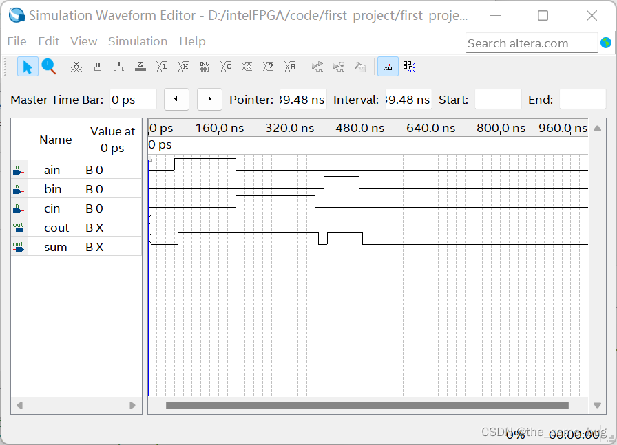This screenshot has height=445, width=617.
Task: Click the Search altera.com box
Action: tap(532, 43)
